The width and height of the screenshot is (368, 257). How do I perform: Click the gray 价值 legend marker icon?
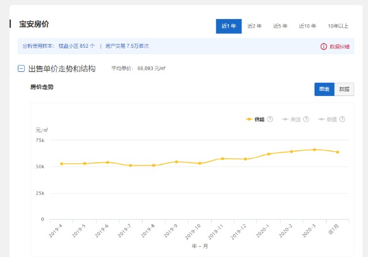click(x=321, y=120)
